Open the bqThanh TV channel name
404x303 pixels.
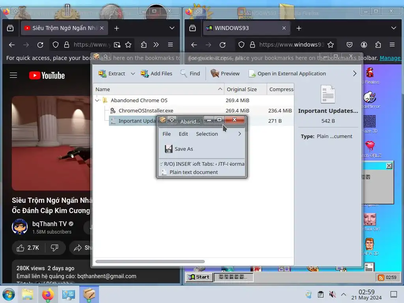(x=49, y=224)
